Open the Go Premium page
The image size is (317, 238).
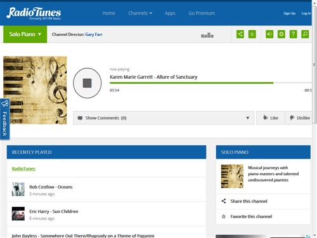point(202,13)
